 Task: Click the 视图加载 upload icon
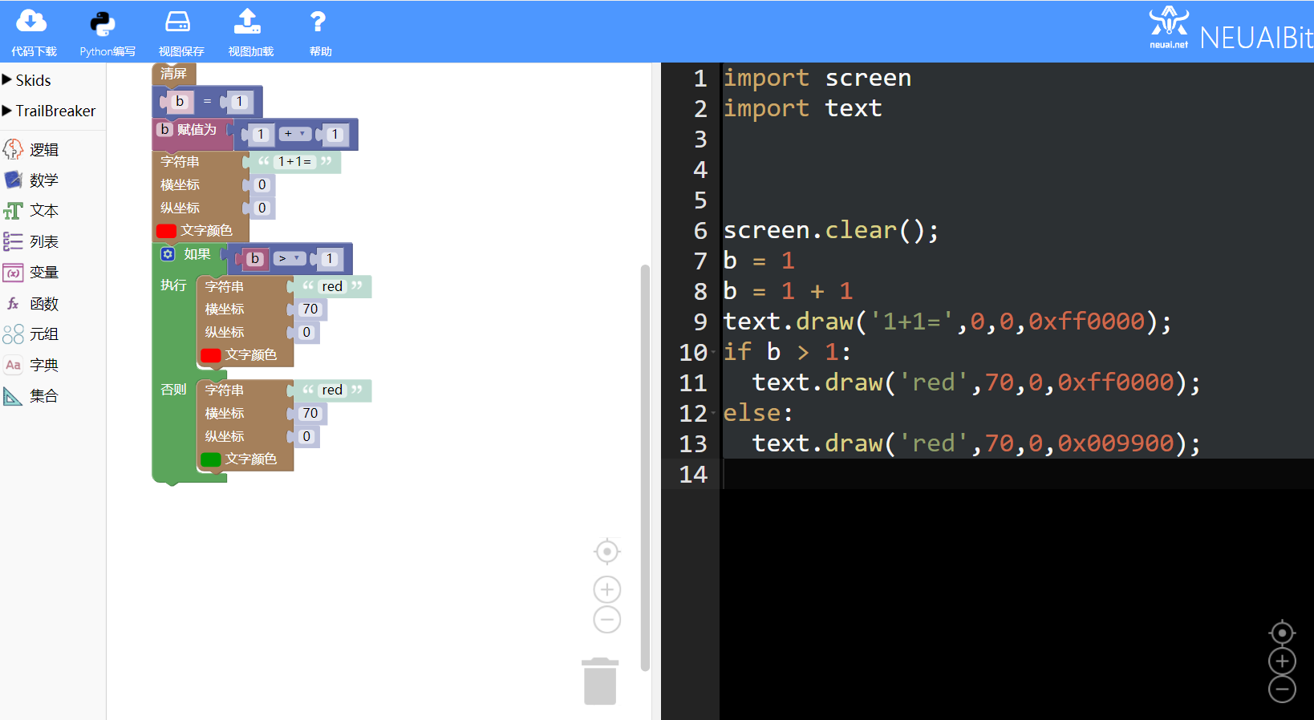247,22
